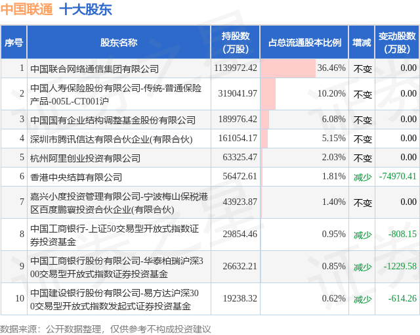The width and height of the screenshot is (420, 335).
Task: Click holding value 189976.42
Action: [238, 119]
